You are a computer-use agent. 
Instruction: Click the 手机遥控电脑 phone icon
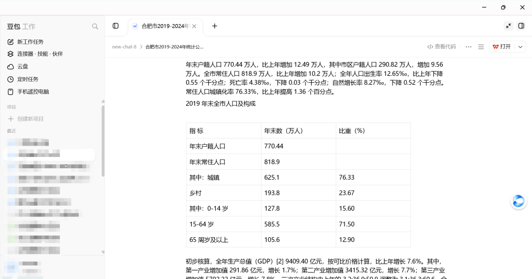pyautogui.click(x=10, y=92)
